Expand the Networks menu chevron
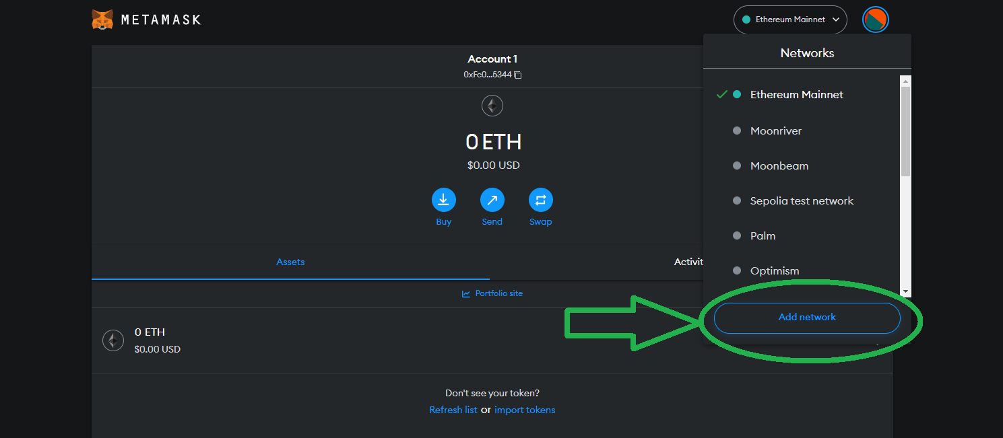This screenshot has height=438, width=1003. 835,20
